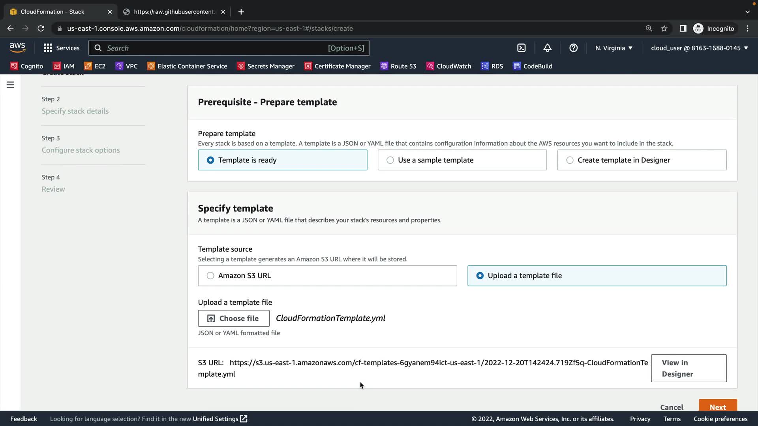758x426 pixels.
Task: Select Create template in Designer option
Action: coord(642,160)
